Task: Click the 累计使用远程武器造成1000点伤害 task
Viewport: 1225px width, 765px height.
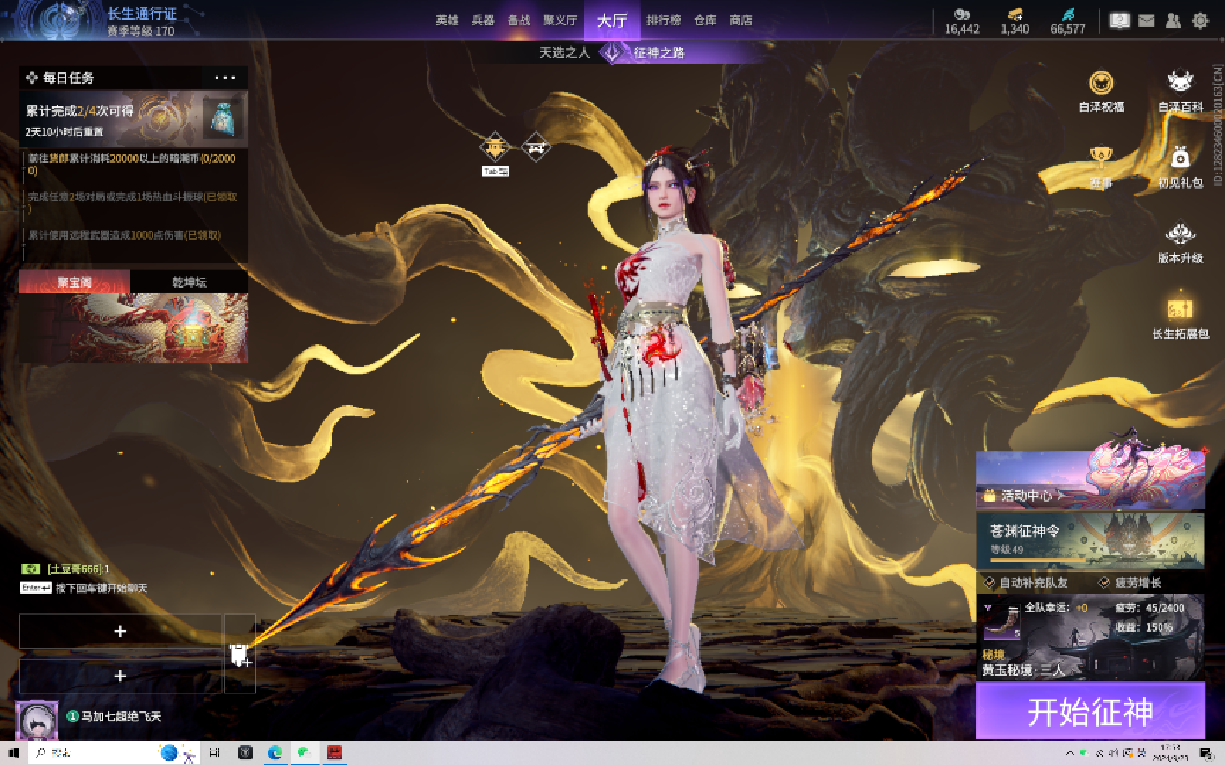Action: (x=125, y=235)
